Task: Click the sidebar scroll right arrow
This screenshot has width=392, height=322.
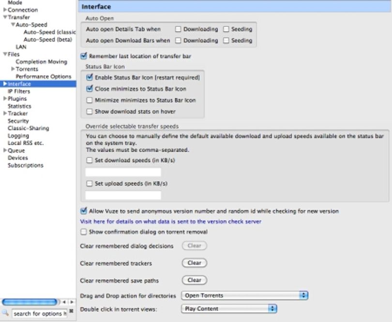Action: tap(72, 302)
